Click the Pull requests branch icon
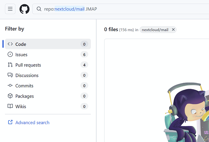209x142 pixels. (x=10, y=65)
